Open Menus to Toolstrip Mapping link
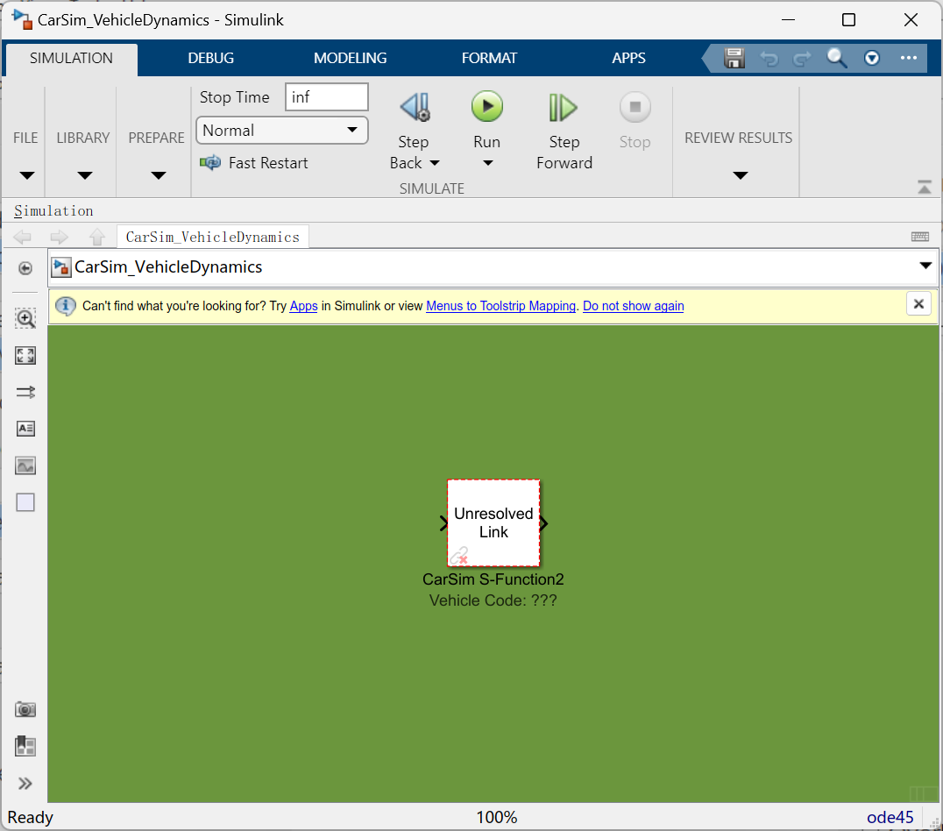 pyautogui.click(x=501, y=306)
